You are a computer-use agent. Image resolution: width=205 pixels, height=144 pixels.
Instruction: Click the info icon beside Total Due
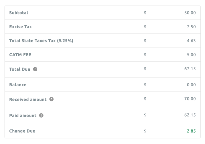coord(35,69)
